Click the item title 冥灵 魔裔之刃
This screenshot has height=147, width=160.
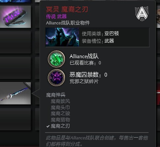[x=67, y=9]
